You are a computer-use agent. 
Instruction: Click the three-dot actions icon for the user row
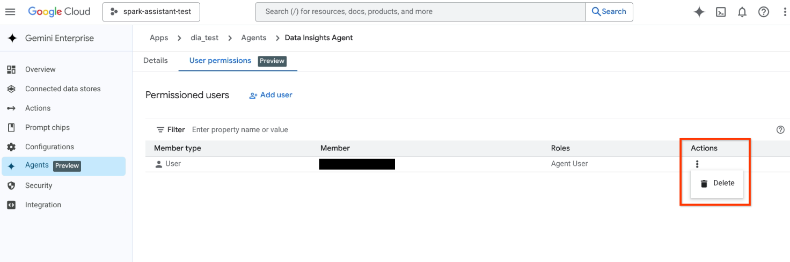click(x=697, y=164)
